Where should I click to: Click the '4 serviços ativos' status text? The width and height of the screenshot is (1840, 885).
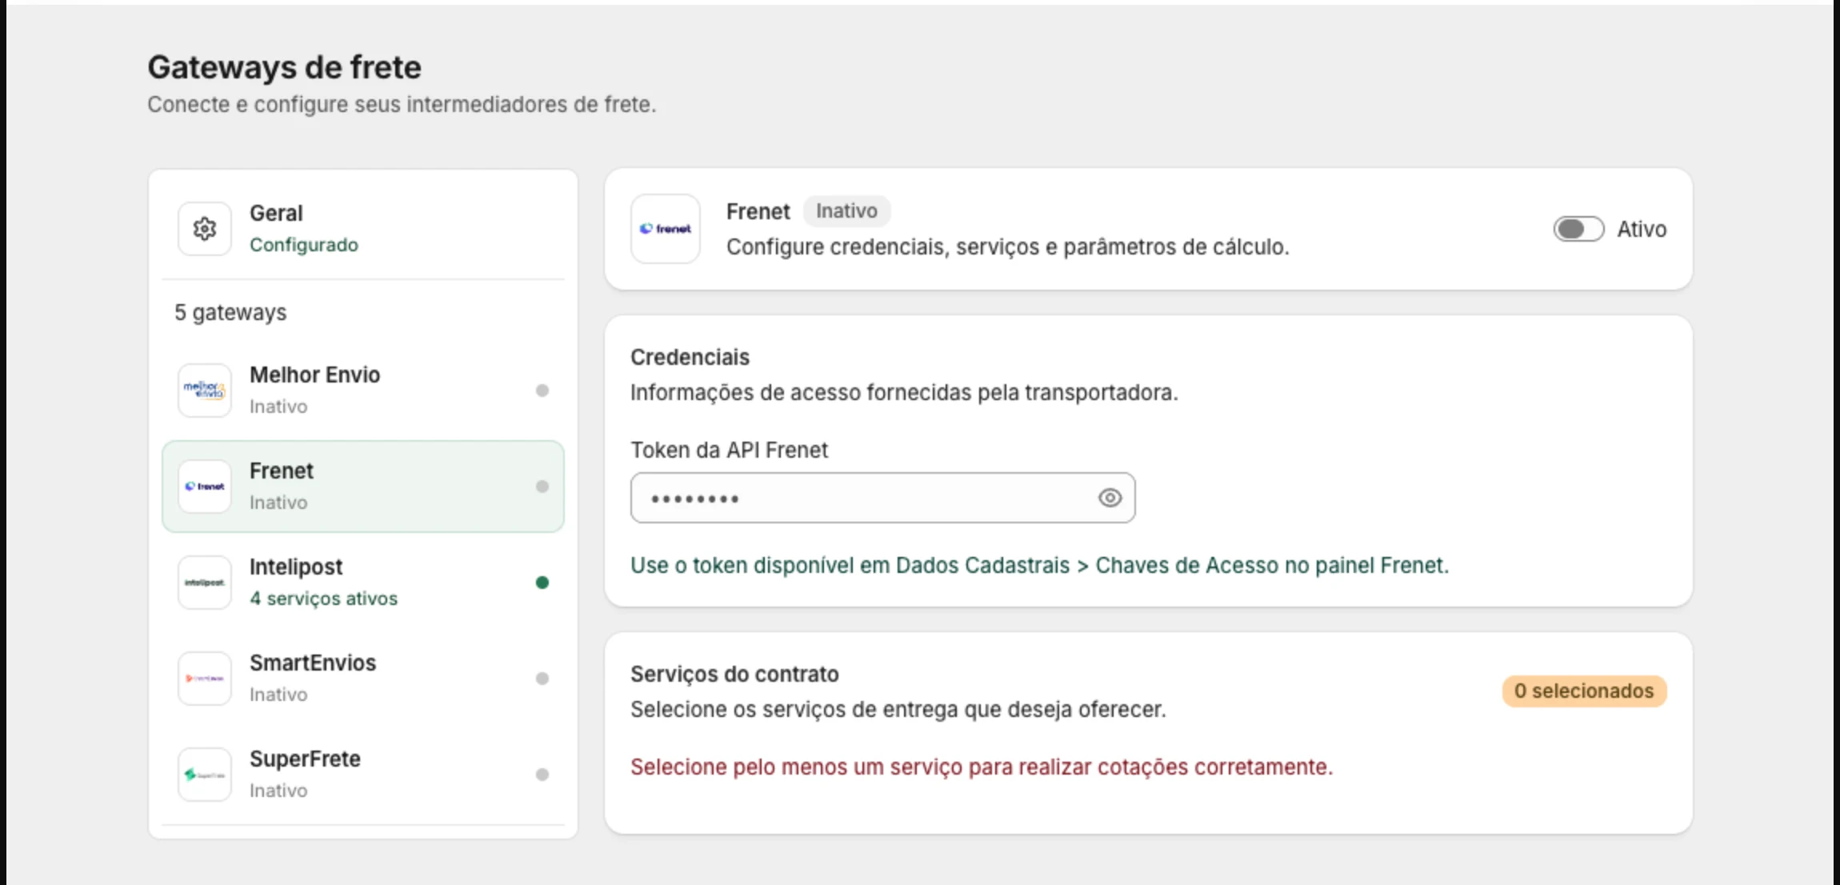coord(323,599)
